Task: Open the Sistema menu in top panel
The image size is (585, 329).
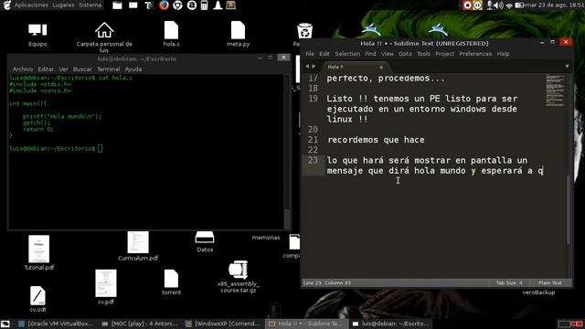Action: (x=90, y=5)
